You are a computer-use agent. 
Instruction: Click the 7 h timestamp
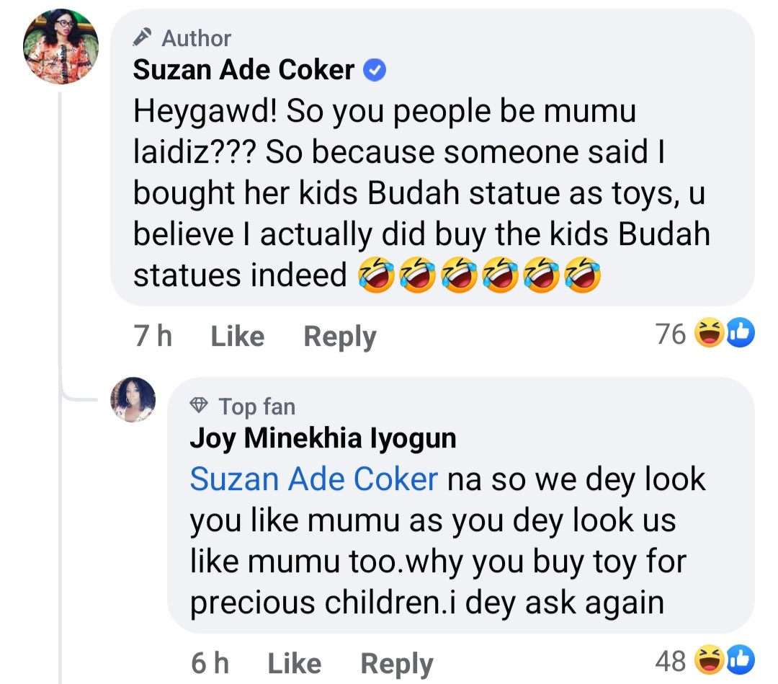click(153, 336)
